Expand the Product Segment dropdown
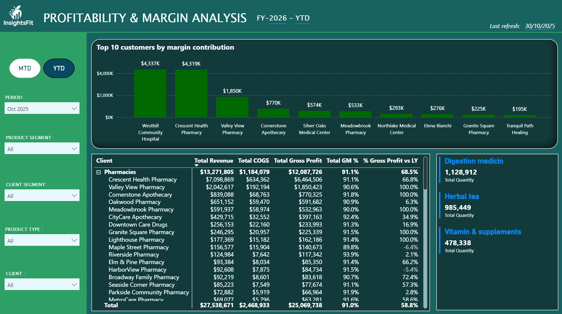 pyautogui.click(x=42, y=149)
